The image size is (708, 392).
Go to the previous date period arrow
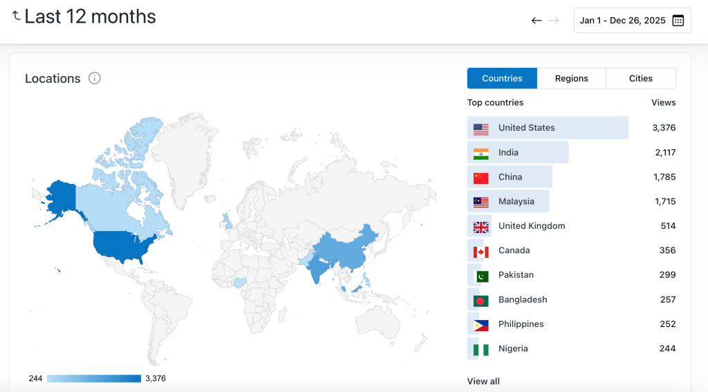point(537,21)
